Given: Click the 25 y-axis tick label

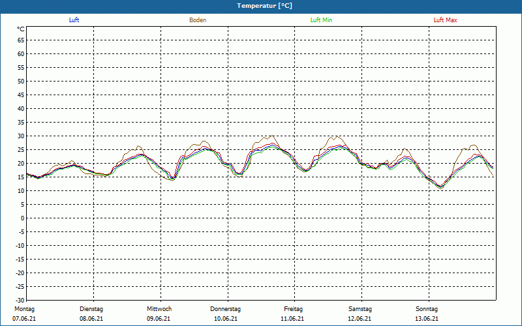Looking at the screenshot, I should coord(21,150).
